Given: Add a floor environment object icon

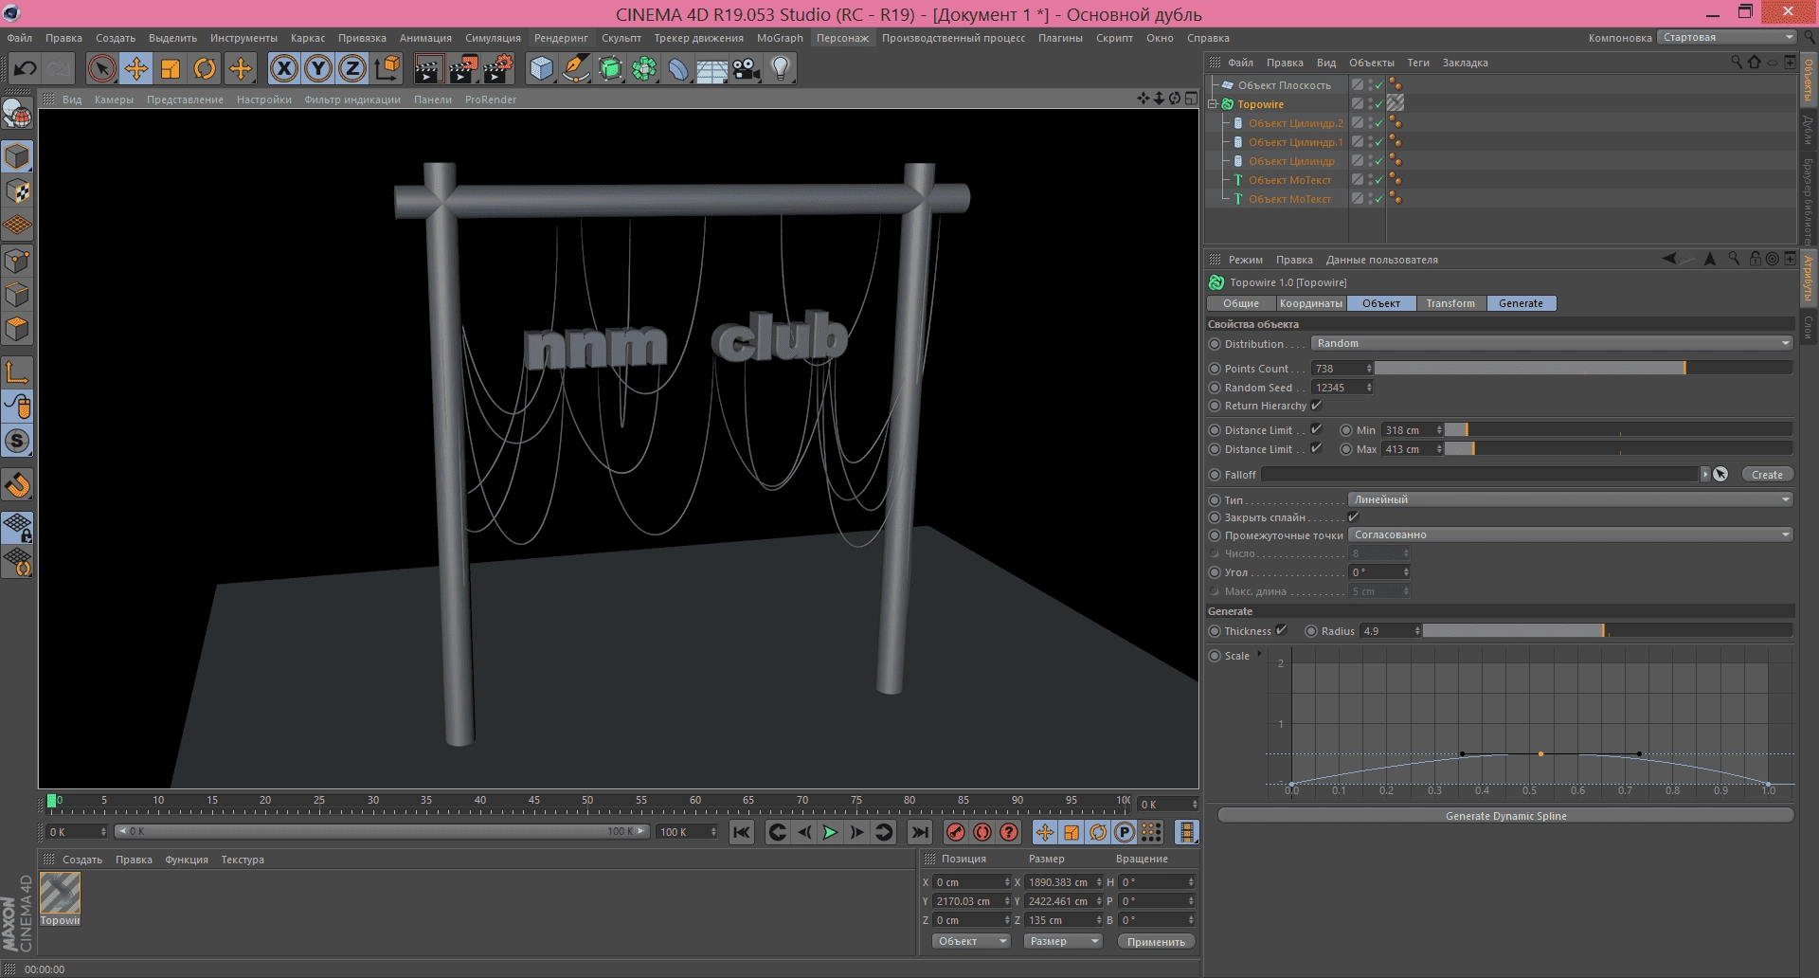Looking at the screenshot, I should click(712, 68).
